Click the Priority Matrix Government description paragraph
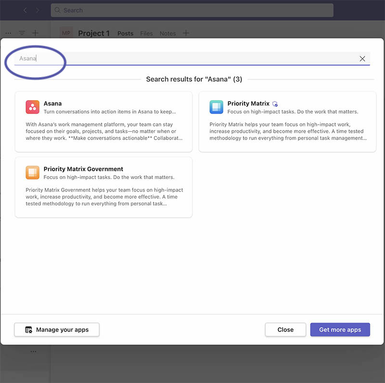The width and height of the screenshot is (385, 383). click(104, 197)
